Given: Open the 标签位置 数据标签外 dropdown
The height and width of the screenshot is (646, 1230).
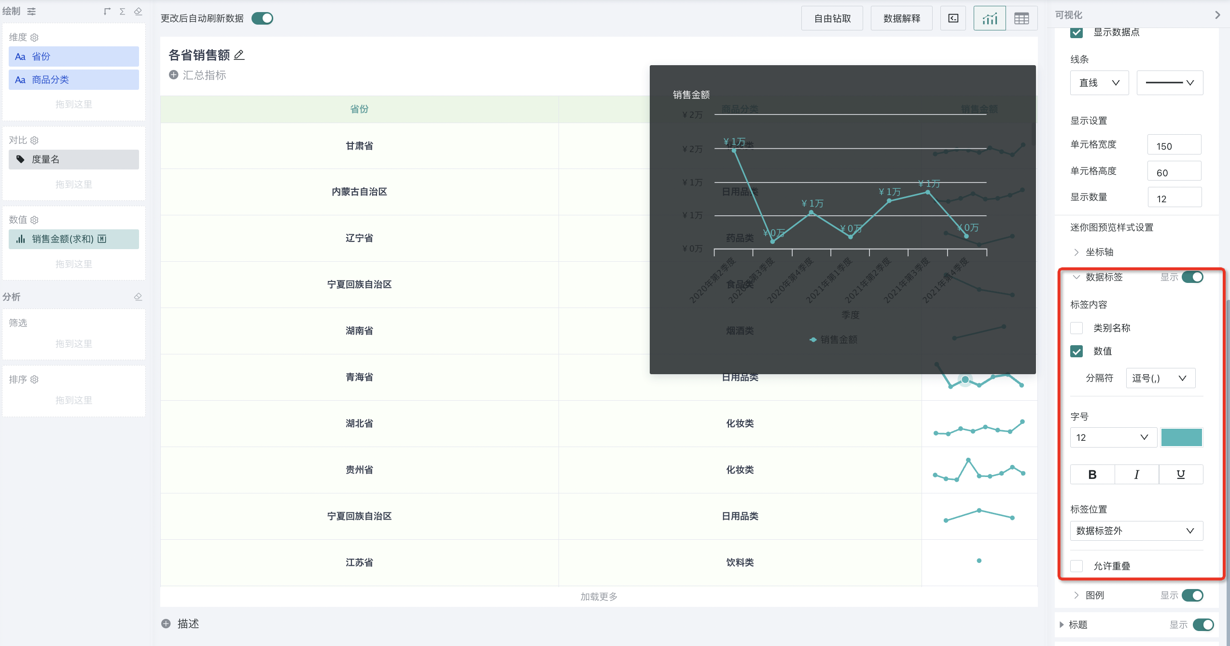Looking at the screenshot, I should click(1136, 531).
